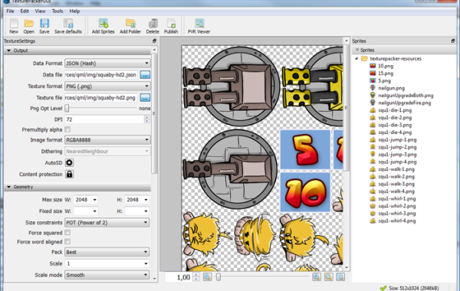This screenshot has height=291, width=460.
Task: Open the Image format dropdown
Action: (107, 140)
